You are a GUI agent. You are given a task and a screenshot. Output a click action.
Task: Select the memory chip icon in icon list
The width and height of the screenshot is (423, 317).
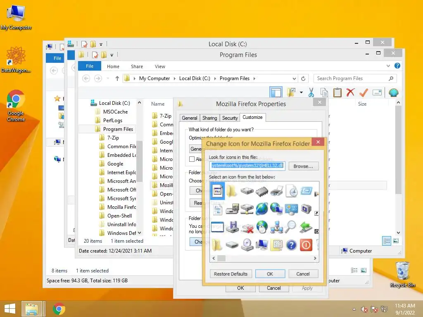point(261,191)
